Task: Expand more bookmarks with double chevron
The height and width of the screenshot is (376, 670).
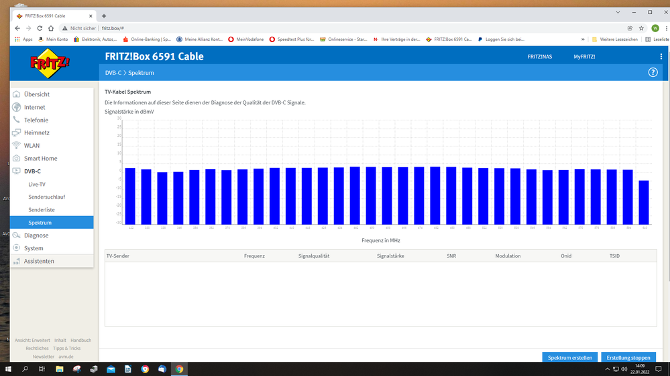Action: (x=582, y=39)
